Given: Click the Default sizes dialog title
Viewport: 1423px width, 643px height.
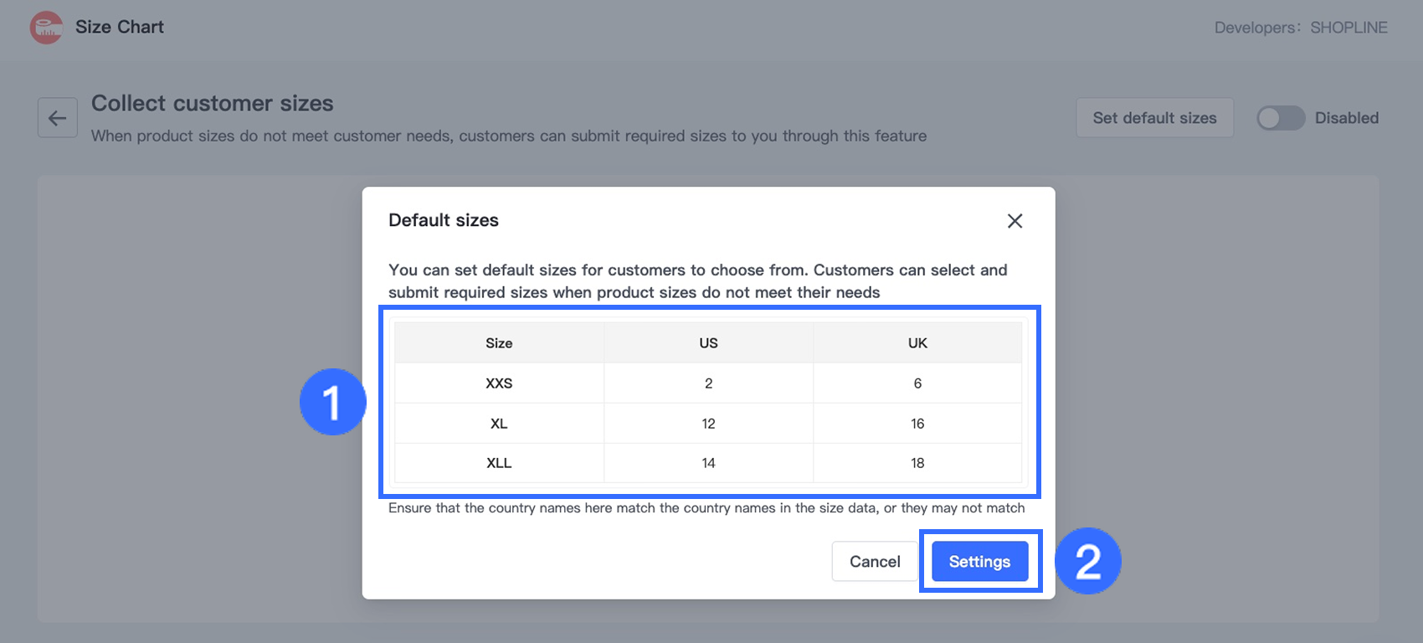Looking at the screenshot, I should tap(444, 220).
